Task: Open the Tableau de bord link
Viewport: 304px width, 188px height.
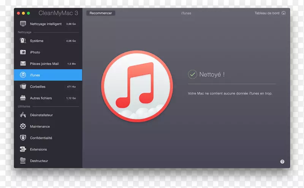Action: (267, 13)
